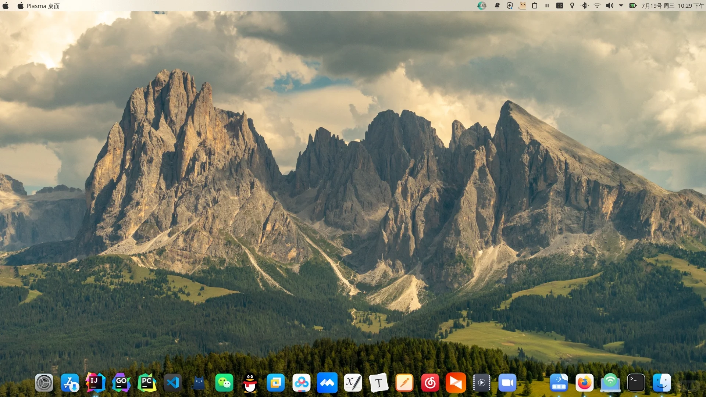Image resolution: width=706 pixels, height=397 pixels.
Task: Open the Apple menu
Action: (x=6, y=6)
